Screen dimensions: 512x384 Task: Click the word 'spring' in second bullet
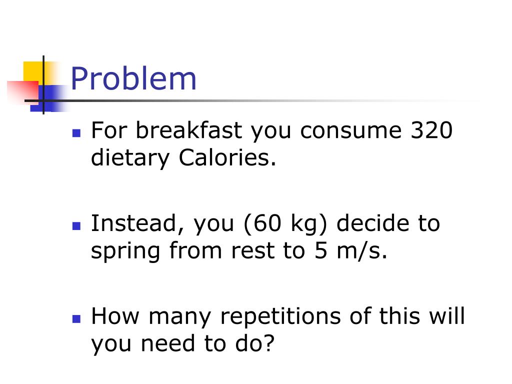click(x=125, y=252)
